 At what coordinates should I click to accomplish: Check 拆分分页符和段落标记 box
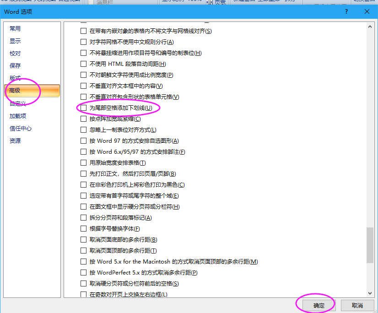click(83, 218)
